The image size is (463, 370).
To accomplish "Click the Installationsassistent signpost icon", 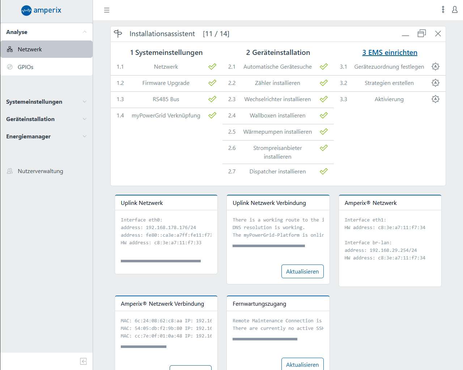I will point(118,34).
